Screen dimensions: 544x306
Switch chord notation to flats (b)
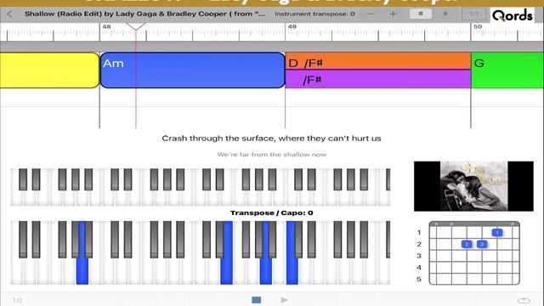pyautogui.click(x=445, y=14)
